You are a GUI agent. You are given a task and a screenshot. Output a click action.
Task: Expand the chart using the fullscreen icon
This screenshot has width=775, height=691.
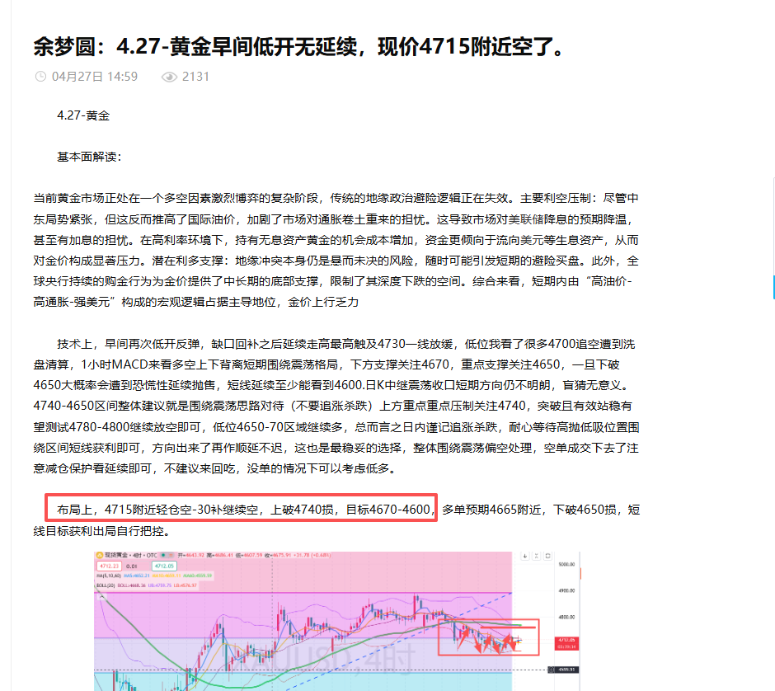[x=537, y=557]
